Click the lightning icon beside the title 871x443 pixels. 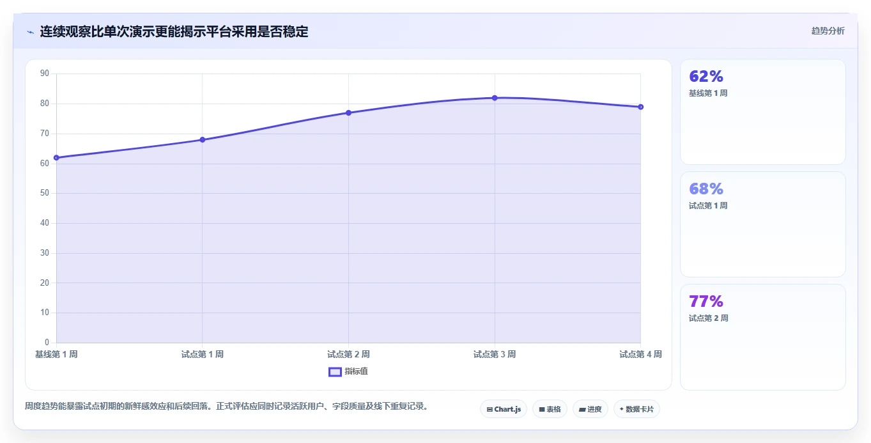click(x=30, y=32)
